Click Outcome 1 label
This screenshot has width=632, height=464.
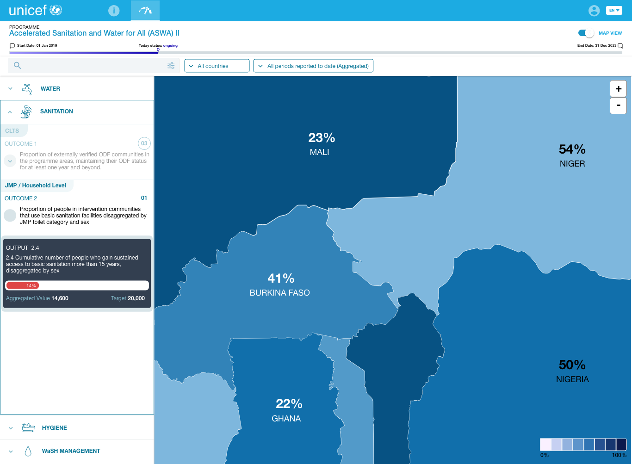click(x=21, y=144)
